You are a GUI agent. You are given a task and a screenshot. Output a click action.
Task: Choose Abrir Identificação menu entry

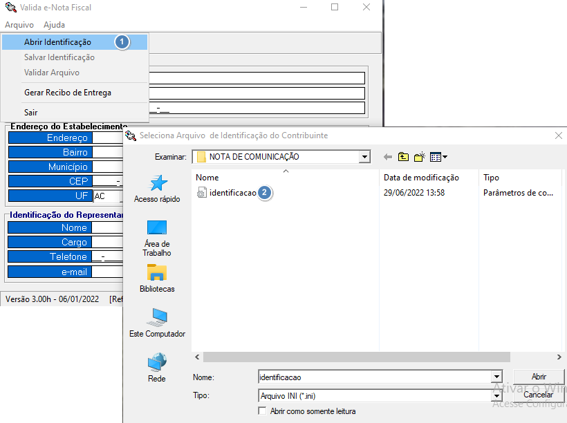pos(75,42)
